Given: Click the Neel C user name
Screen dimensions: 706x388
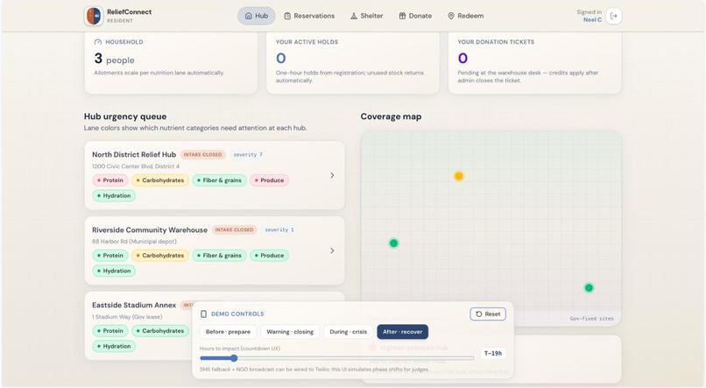Looking at the screenshot, I should coord(592,20).
